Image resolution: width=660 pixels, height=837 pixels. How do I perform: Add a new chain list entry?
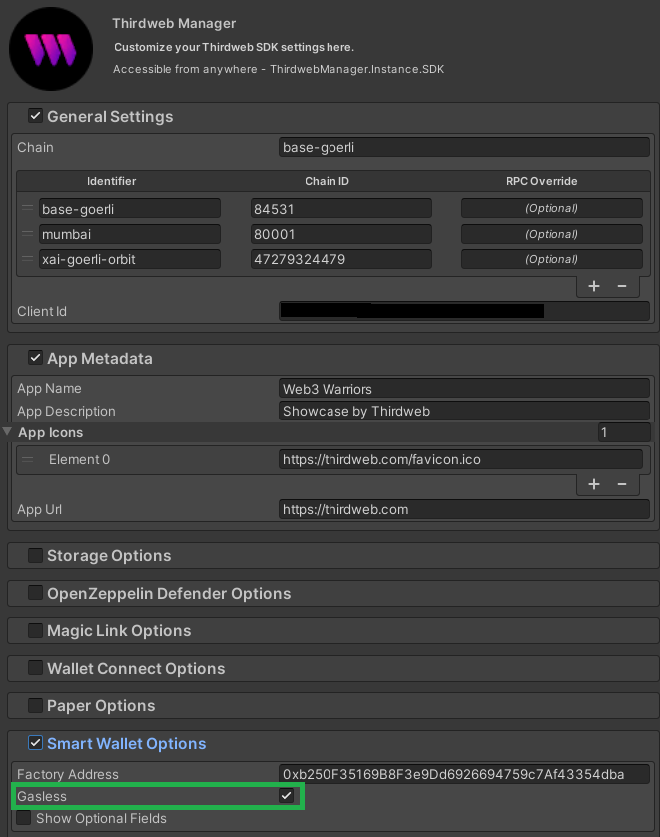(594, 286)
